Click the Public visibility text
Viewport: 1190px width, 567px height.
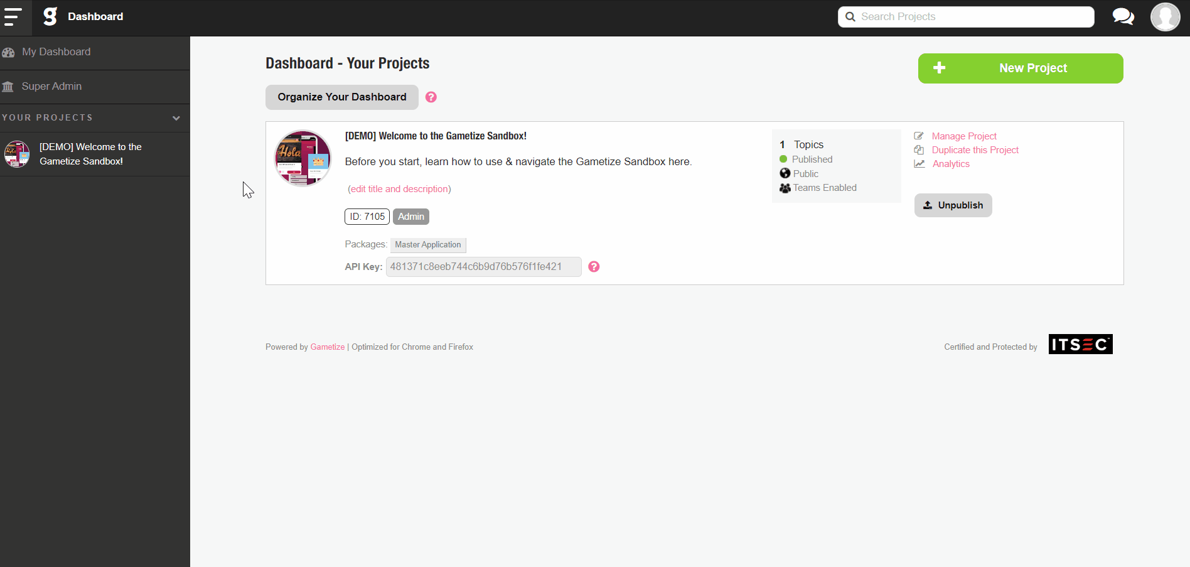coord(806,174)
